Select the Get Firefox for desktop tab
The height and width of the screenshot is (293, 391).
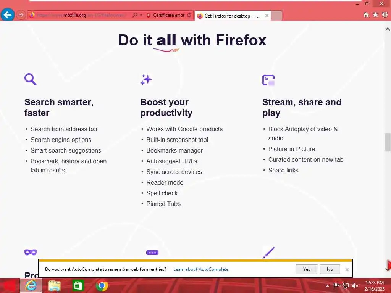[233, 16]
